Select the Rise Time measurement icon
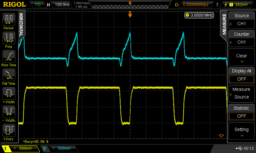The width and height of the screenshot is (256, 153). [x=9, y=56]
